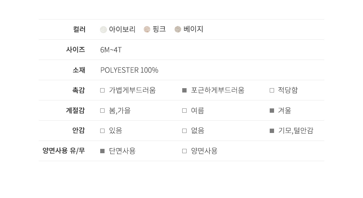Tick the 여름 season checkbox
The image size is (363, 198).
coord(184,111)
